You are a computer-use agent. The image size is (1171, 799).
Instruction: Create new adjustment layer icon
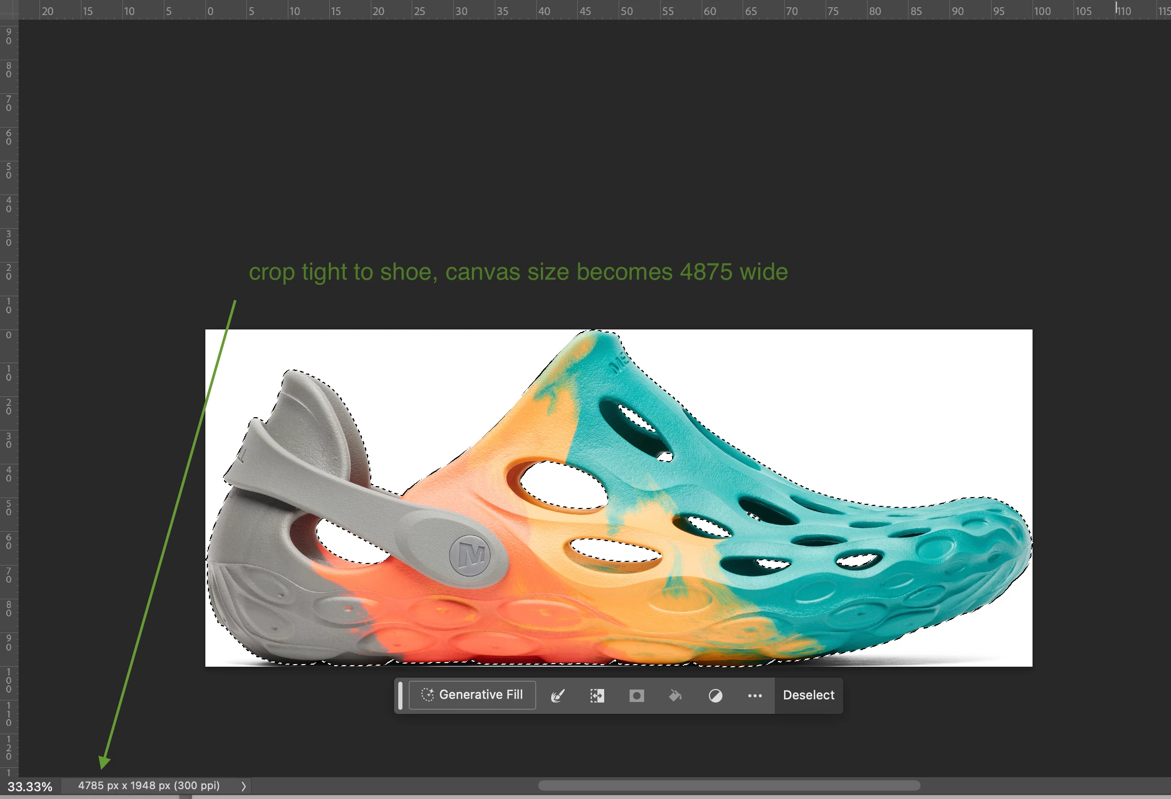(x=715, y=696)
